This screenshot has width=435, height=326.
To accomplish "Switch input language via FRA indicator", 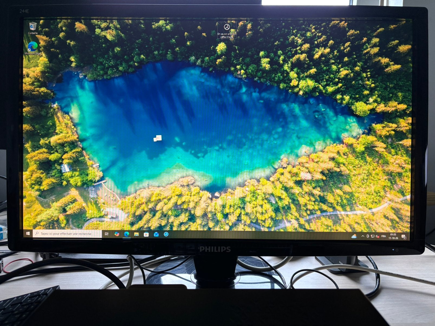I will [x=384, y=236].
